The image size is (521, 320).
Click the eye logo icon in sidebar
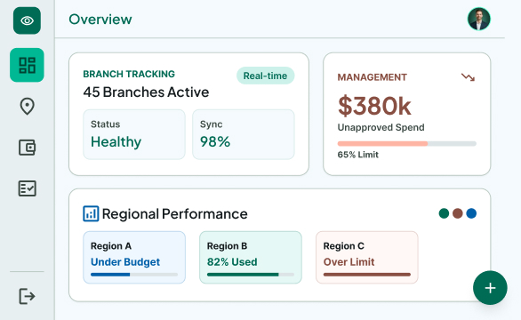(x=27, y=20)
